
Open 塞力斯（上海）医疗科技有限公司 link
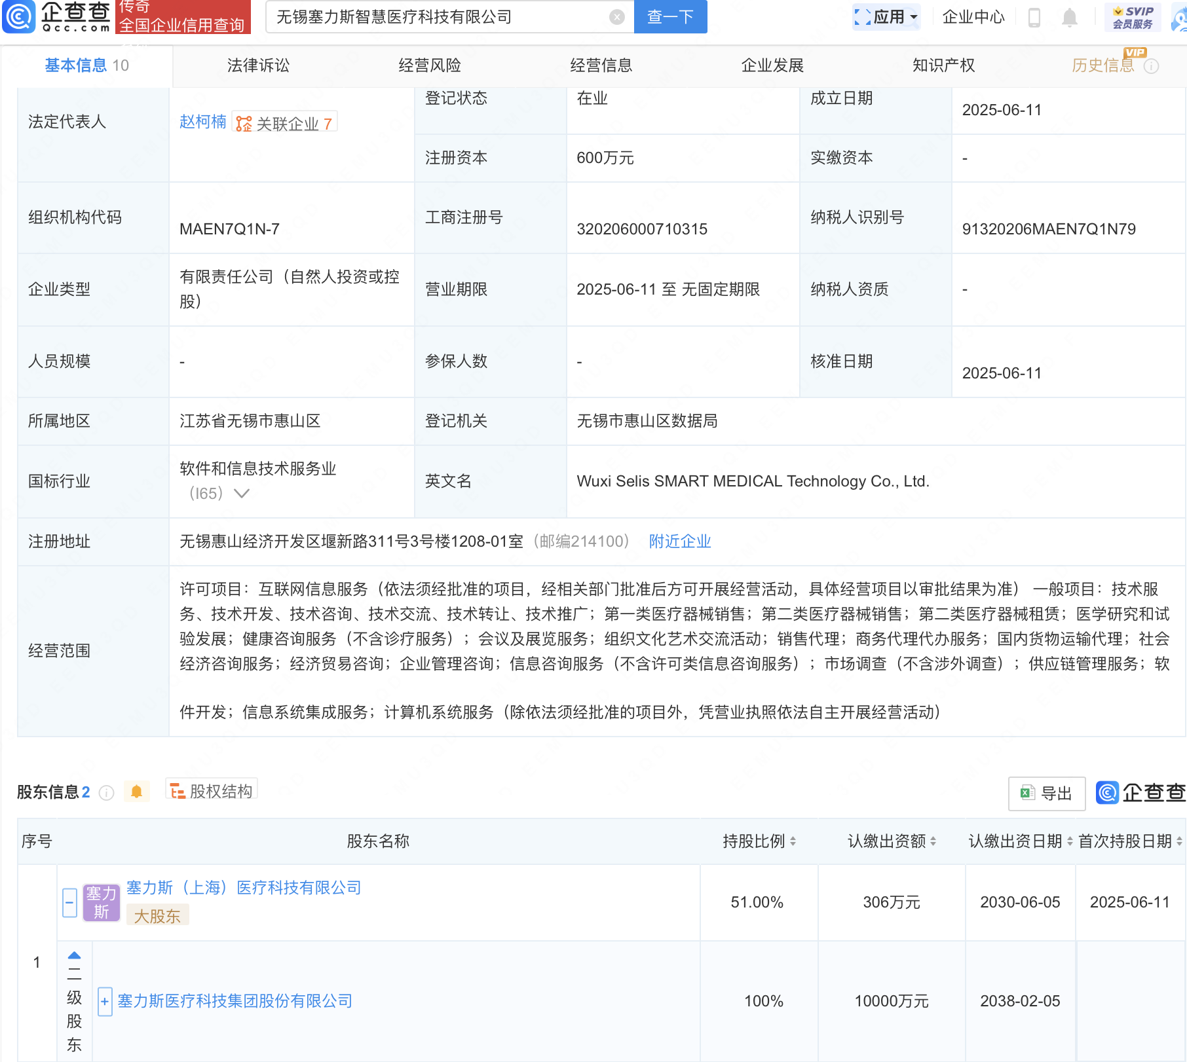click(244, 888)
